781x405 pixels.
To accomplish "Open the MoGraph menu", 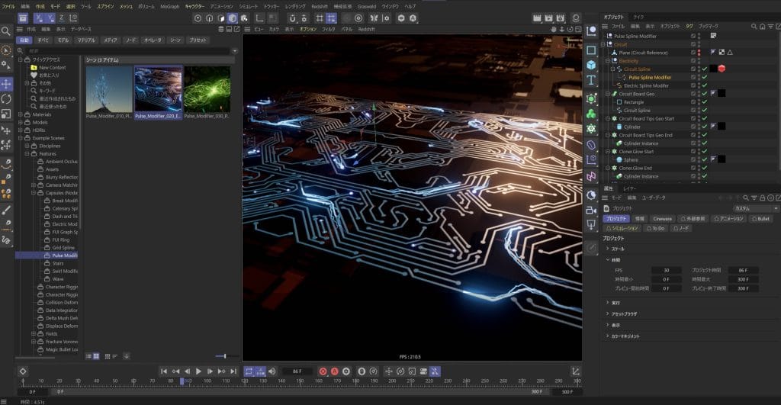I will tap(170, 6).
